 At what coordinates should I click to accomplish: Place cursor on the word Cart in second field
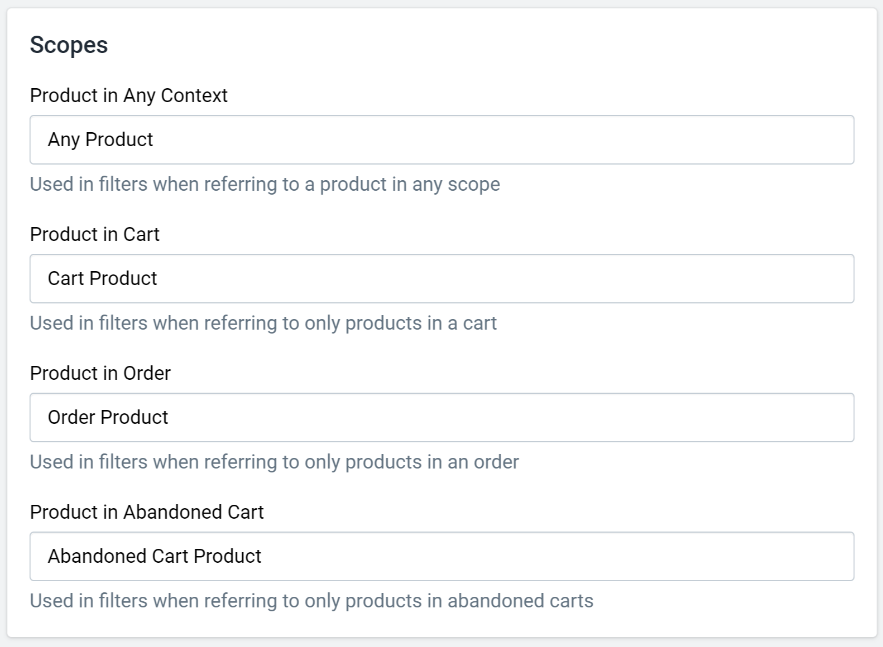coord(66,278)
